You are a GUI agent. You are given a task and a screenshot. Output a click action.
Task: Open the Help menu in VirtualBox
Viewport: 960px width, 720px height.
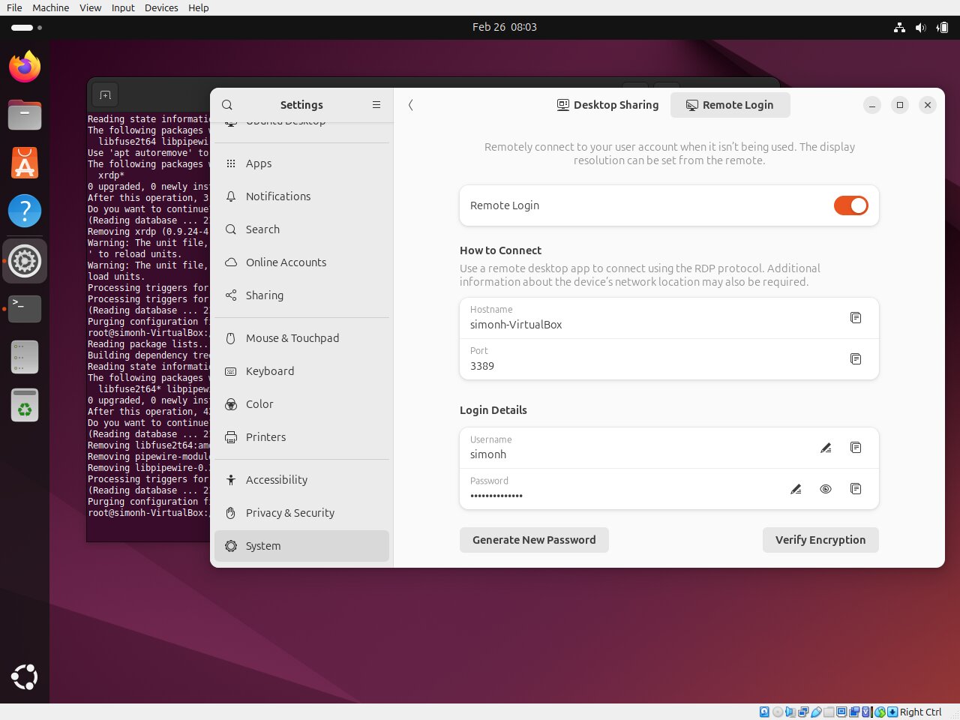(x=199, y=7)
